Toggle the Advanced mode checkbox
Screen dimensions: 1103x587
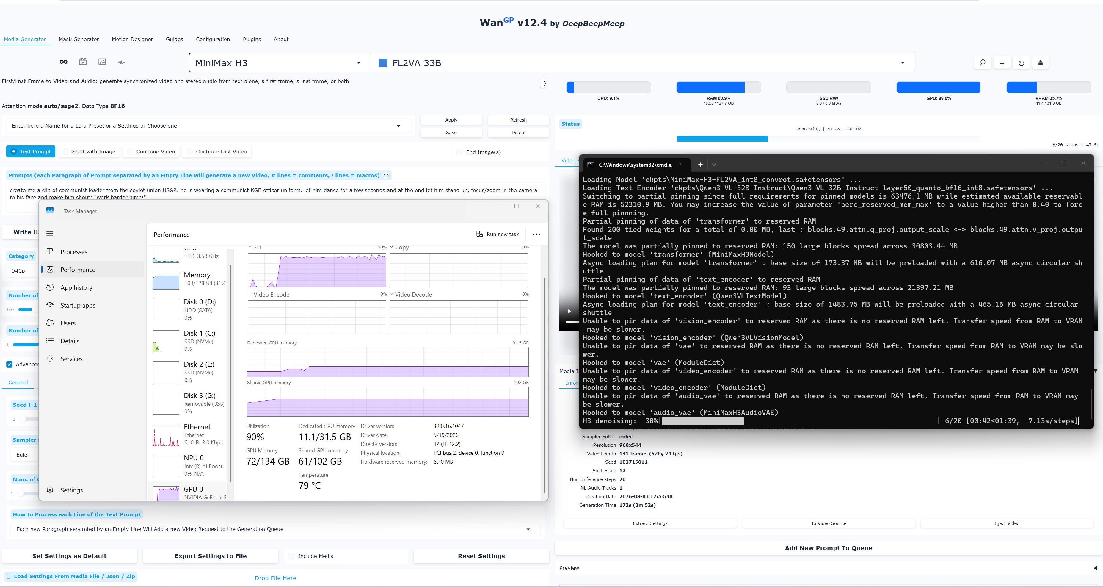coord(10,364)
